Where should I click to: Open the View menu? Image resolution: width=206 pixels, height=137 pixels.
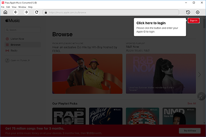[14, 7]
